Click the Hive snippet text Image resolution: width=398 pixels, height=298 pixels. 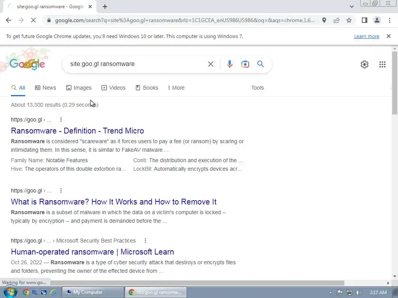coord(68,169)
